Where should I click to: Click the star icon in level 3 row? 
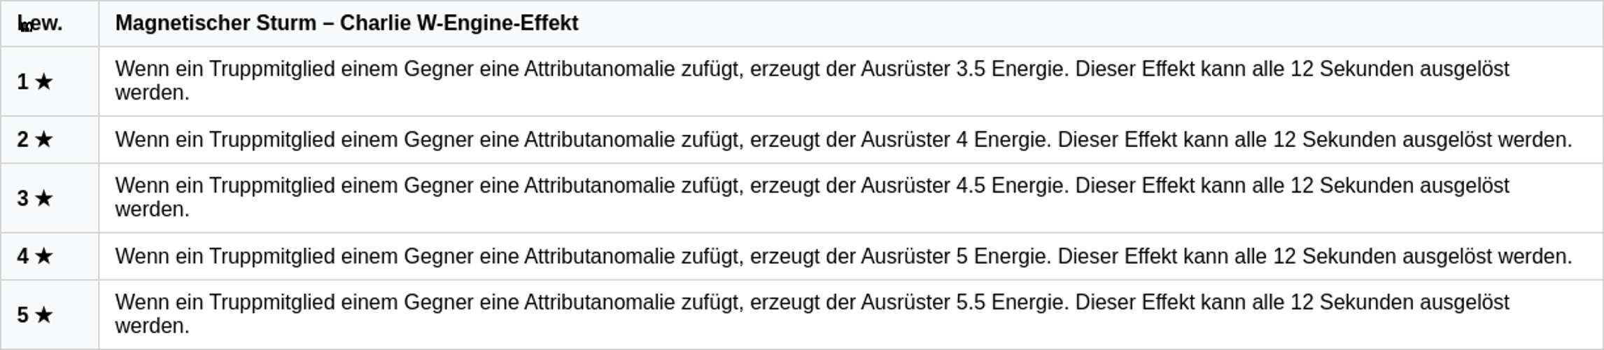click(x=43, y=199)
